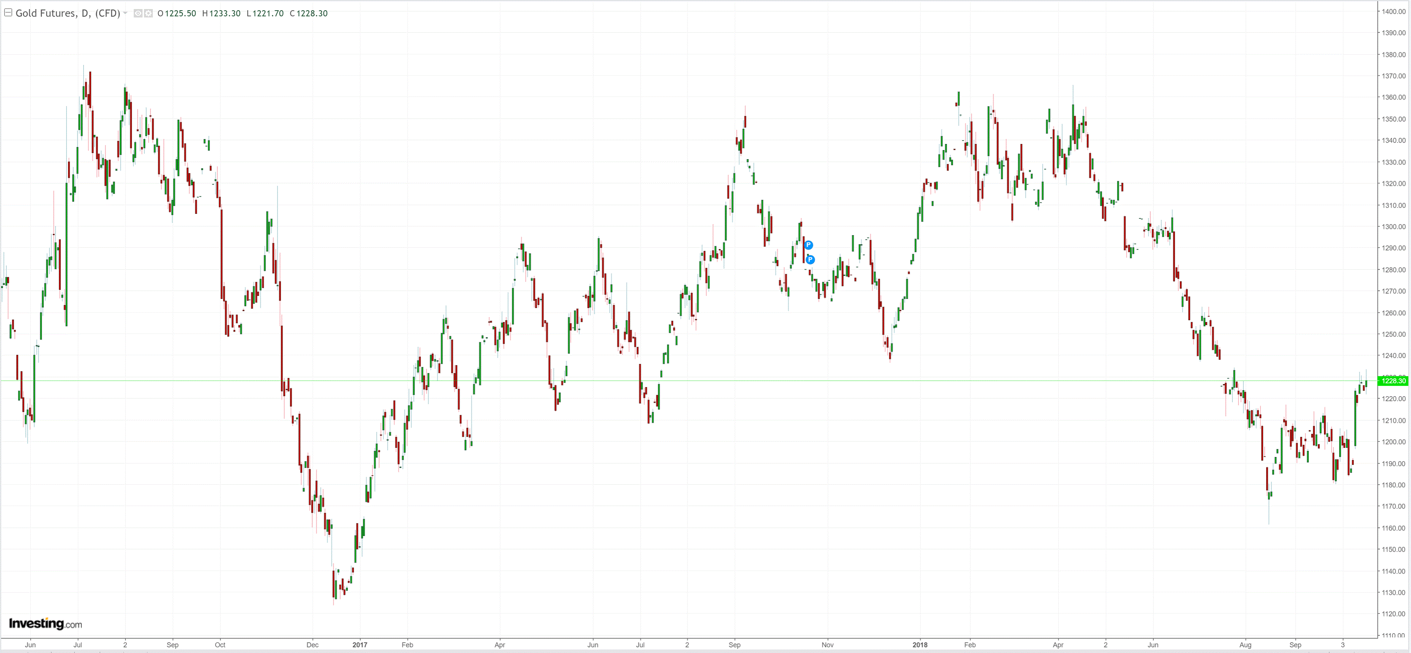Image resolution: width=1411 pixels, height=653 pixels.
Task: Click the Dec label on date axis
Action: [x=312, y=645]
